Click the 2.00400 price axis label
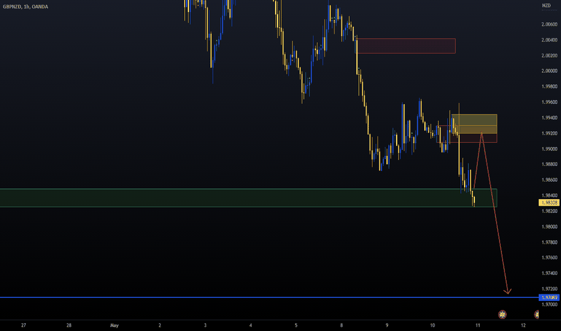Viewport: 561px width, 331px height. [549, 40]
